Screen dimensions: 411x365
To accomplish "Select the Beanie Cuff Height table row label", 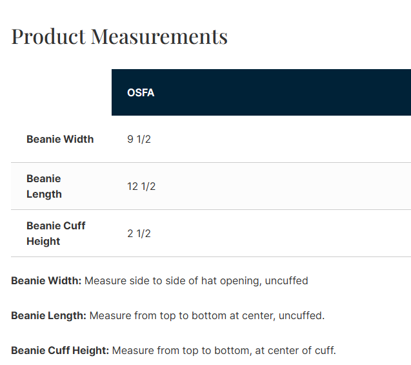I will [x=55, y=233].
